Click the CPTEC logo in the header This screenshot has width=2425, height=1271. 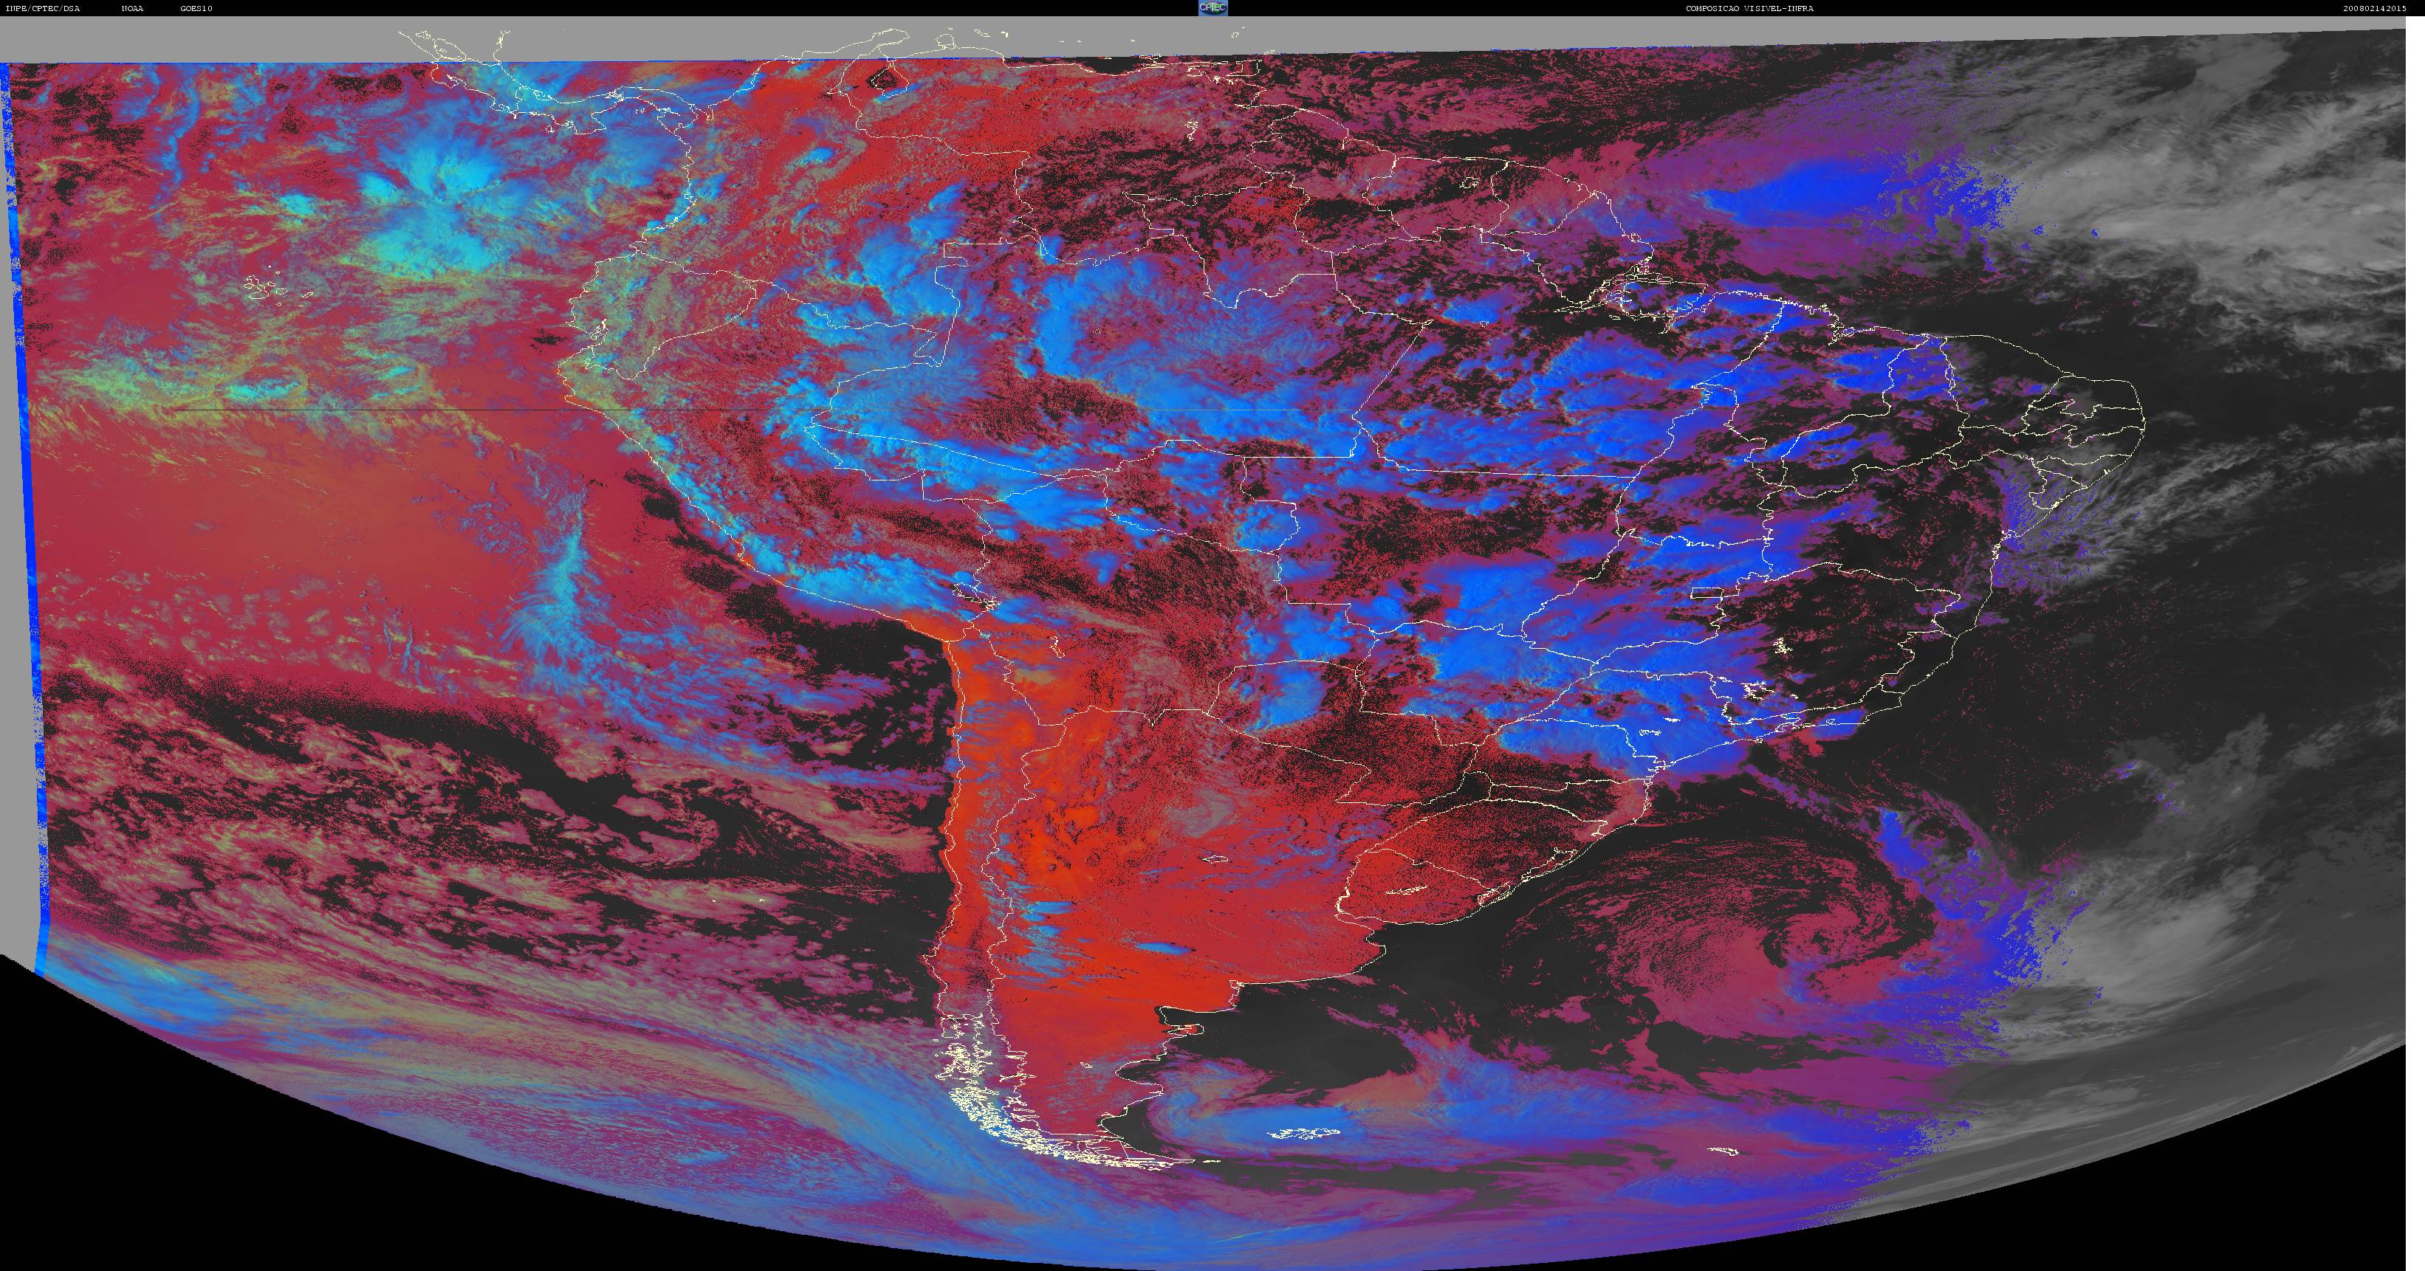click(x=1212, y=7)
